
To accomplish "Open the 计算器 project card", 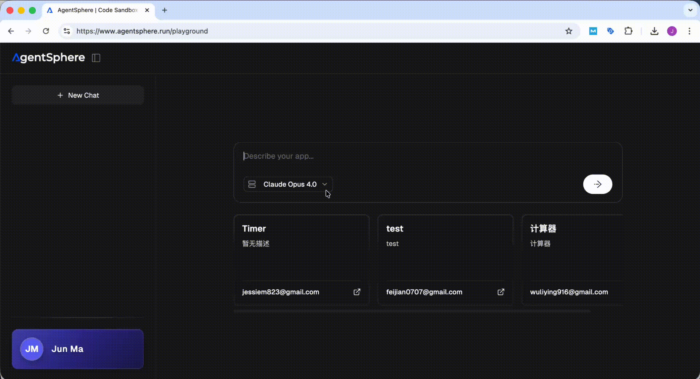I will (572, 259).
